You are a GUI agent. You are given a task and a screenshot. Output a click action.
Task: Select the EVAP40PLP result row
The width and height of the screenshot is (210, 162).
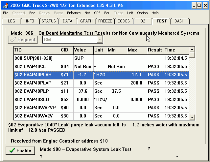click(x=36, y=91)
